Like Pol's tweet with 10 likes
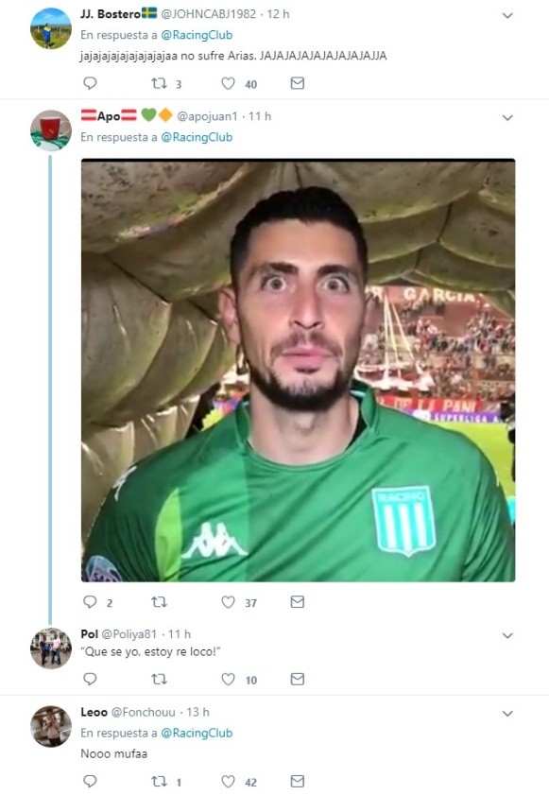The height and width of the screenshot is (795, 549). tap(228, 679)
